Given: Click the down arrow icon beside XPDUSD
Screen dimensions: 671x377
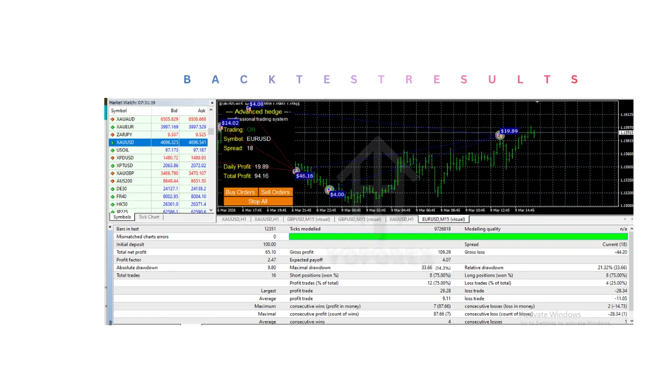Looking at the screenshot, I should [x=112, y=158].
